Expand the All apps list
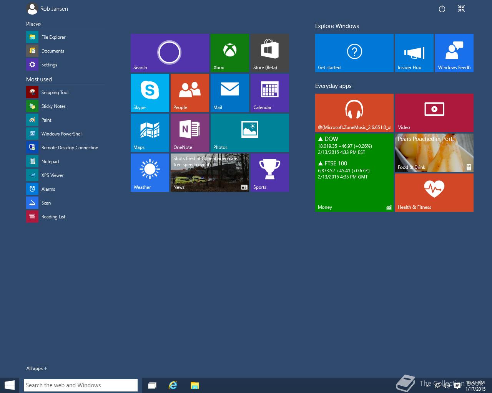492x393 pixels. click(x=37, y=368)
